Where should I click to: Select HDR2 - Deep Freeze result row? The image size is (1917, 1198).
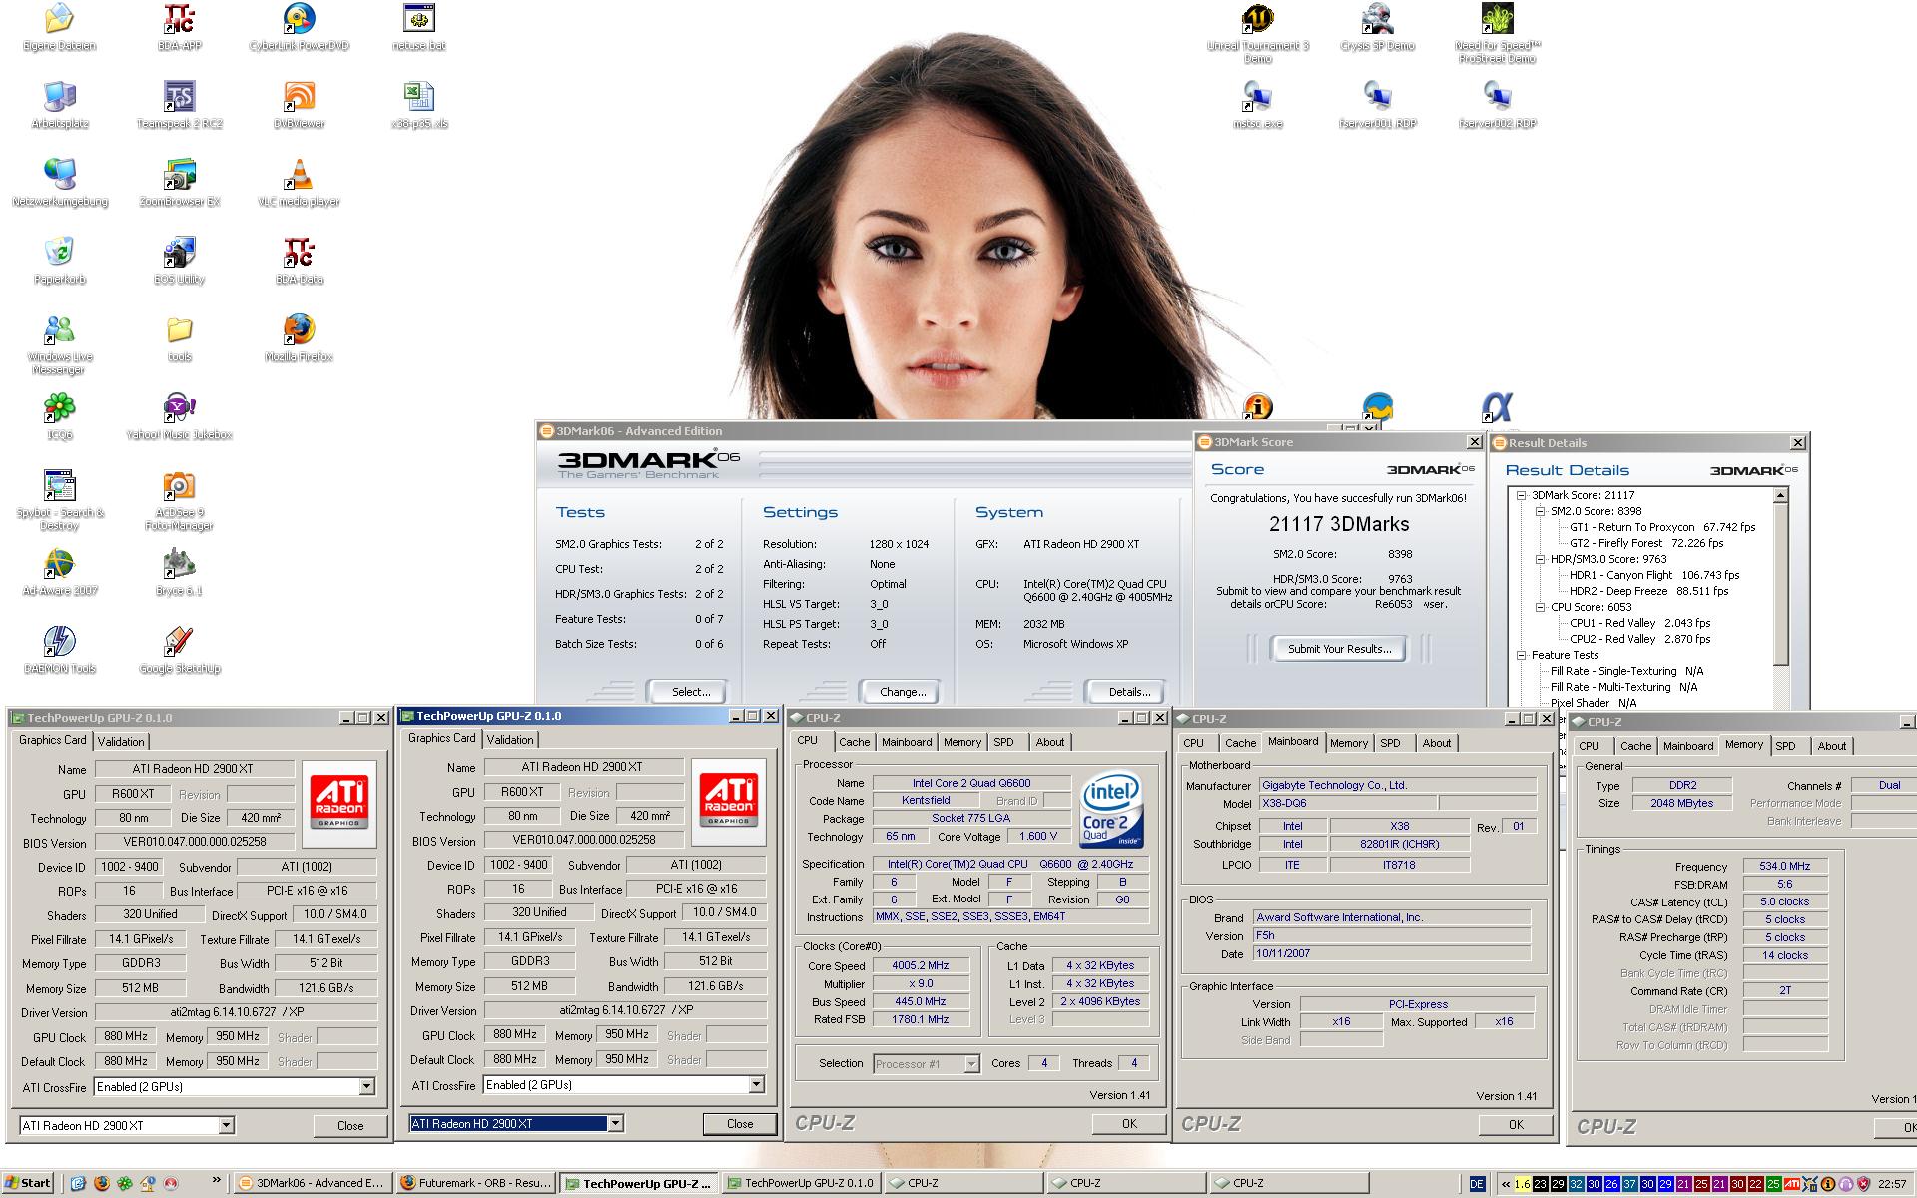point(1648,591)
